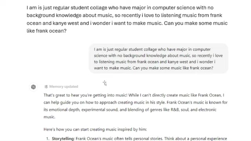Click the large caption text at top

pos(127,19)
